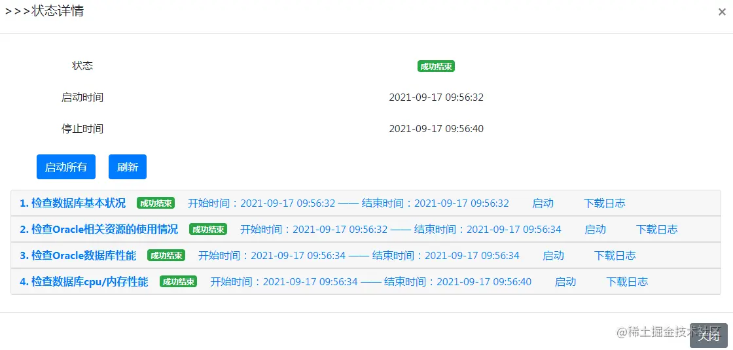Click the >>>状态详情 dialog title

(45, 11)
